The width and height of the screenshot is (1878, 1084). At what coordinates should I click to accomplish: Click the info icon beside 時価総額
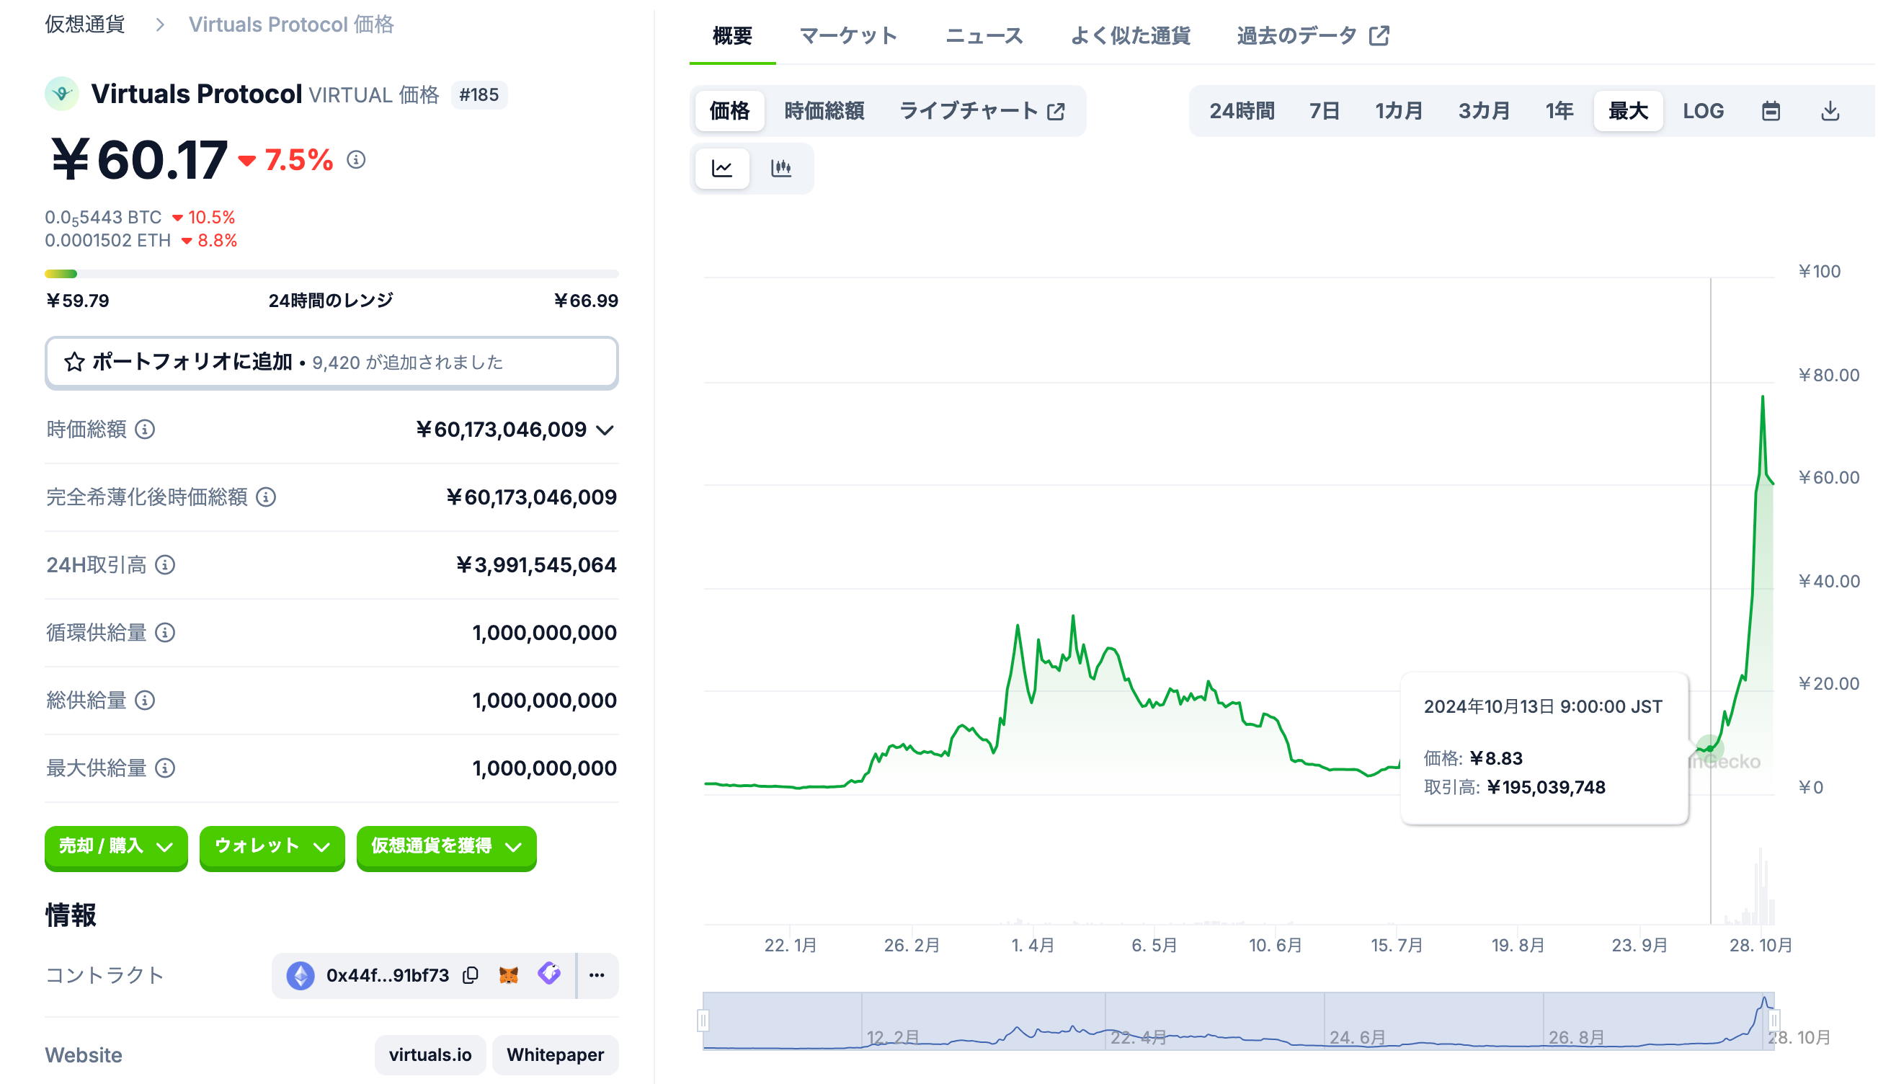[145, 430]
